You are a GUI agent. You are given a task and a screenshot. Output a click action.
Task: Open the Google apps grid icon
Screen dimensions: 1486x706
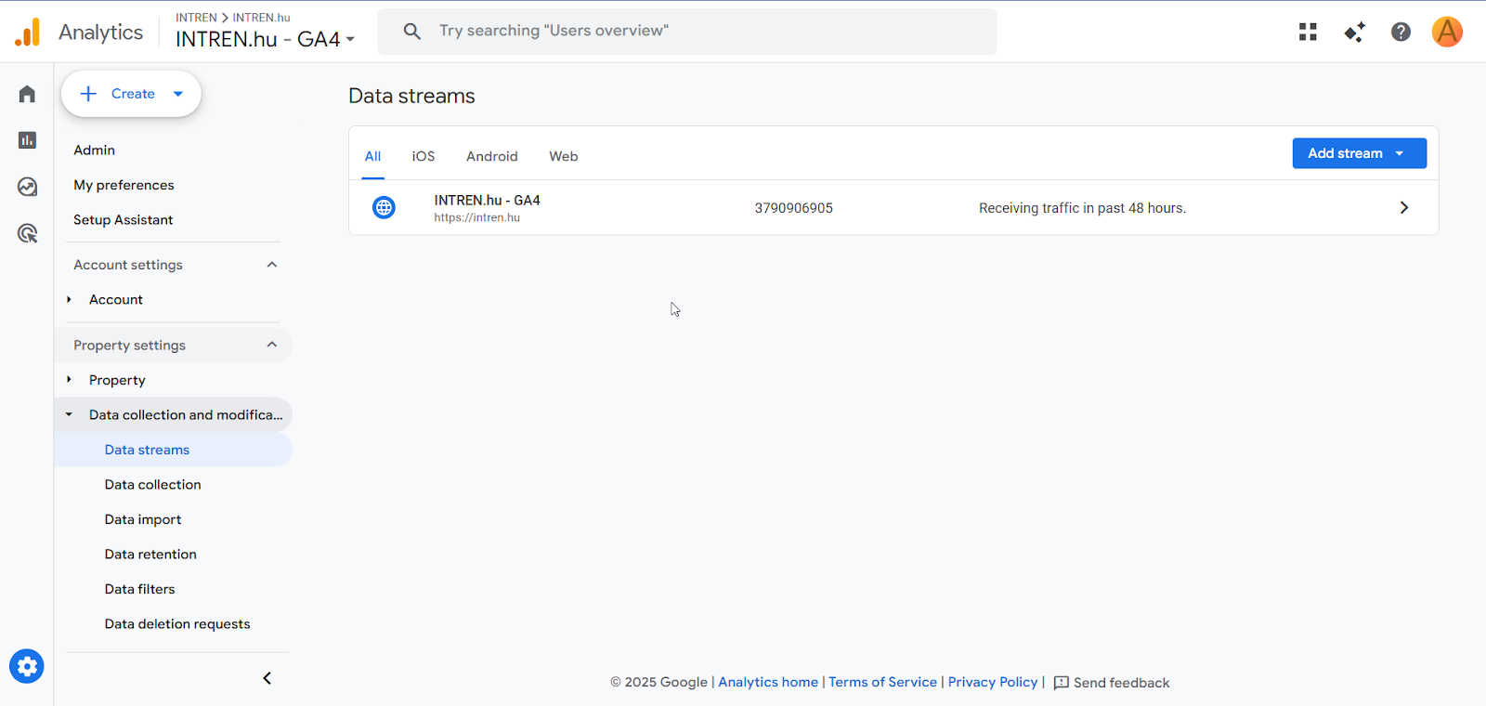point(1308,32)
